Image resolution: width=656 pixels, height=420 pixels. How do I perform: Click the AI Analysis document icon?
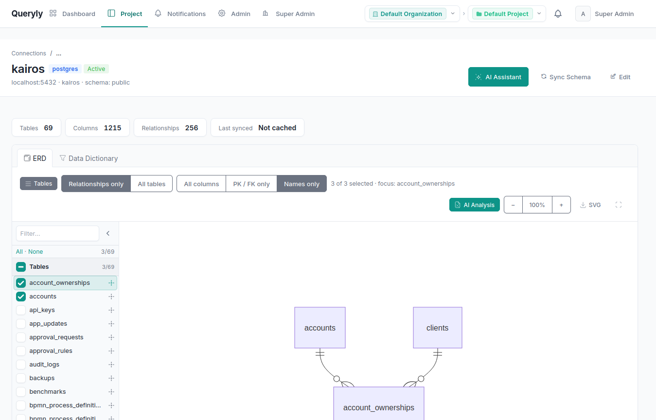coord(458,204)
